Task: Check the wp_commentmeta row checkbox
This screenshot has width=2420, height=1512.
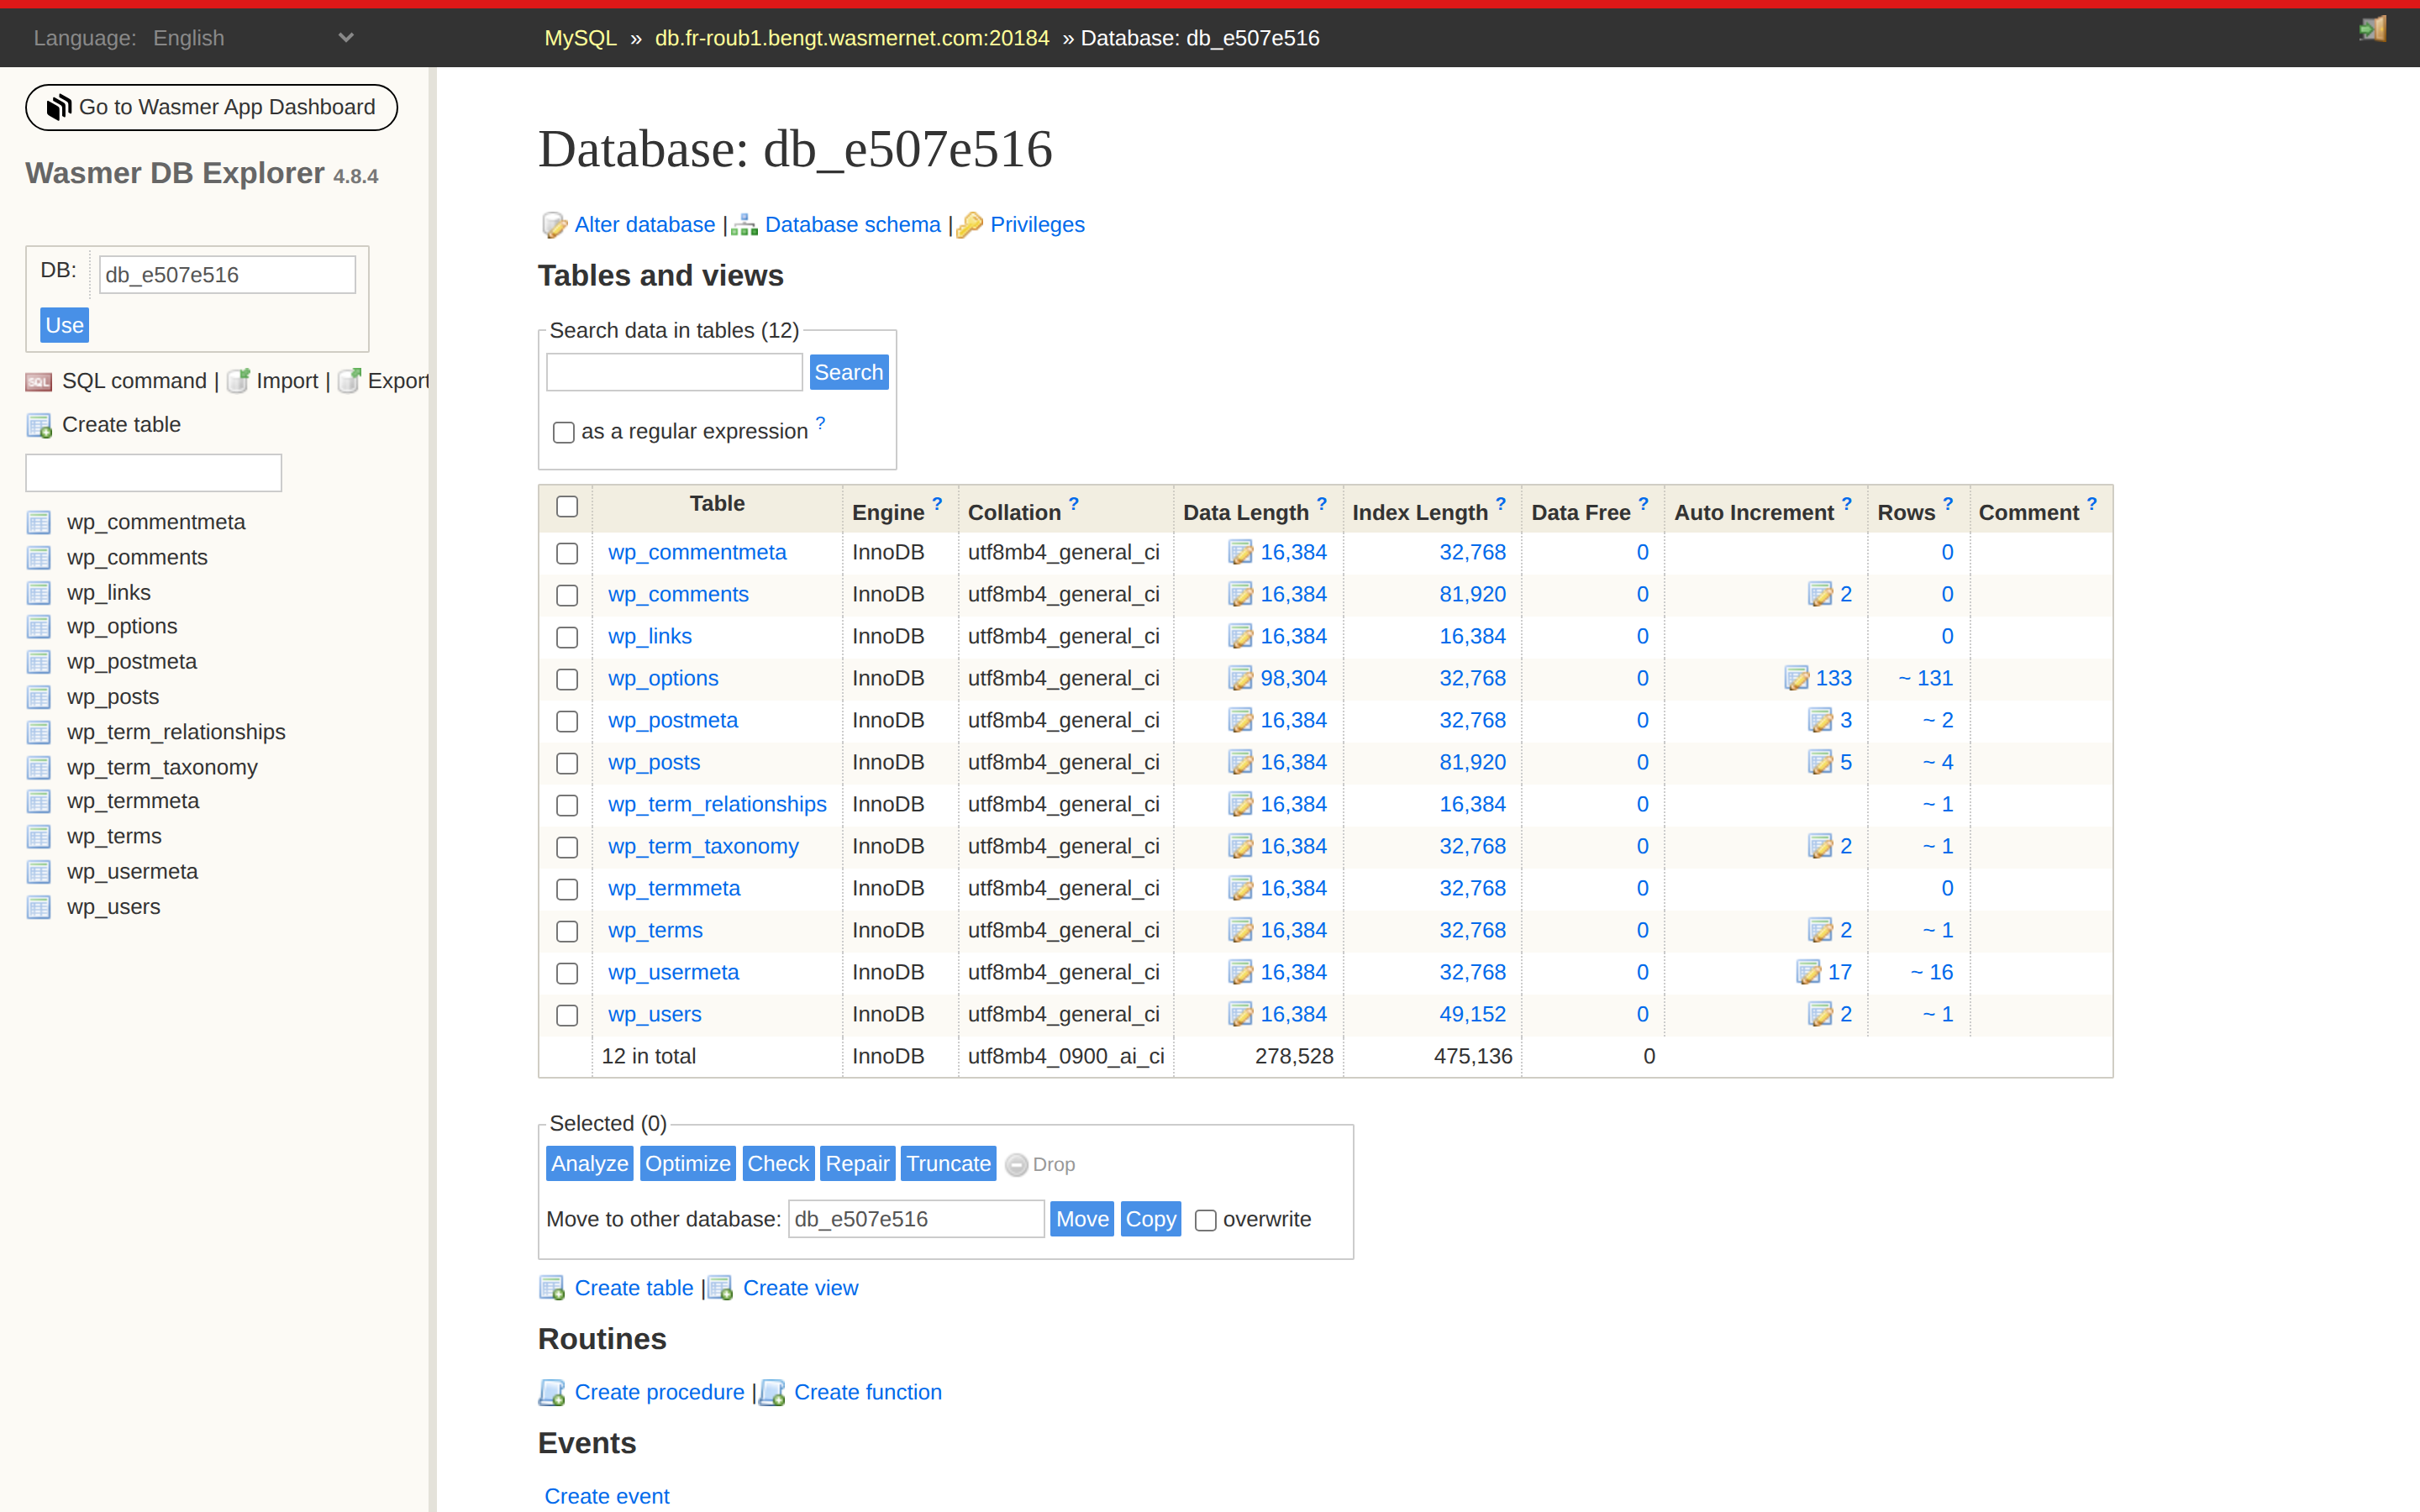Action: pyautogui.click(x=567, y=554)
